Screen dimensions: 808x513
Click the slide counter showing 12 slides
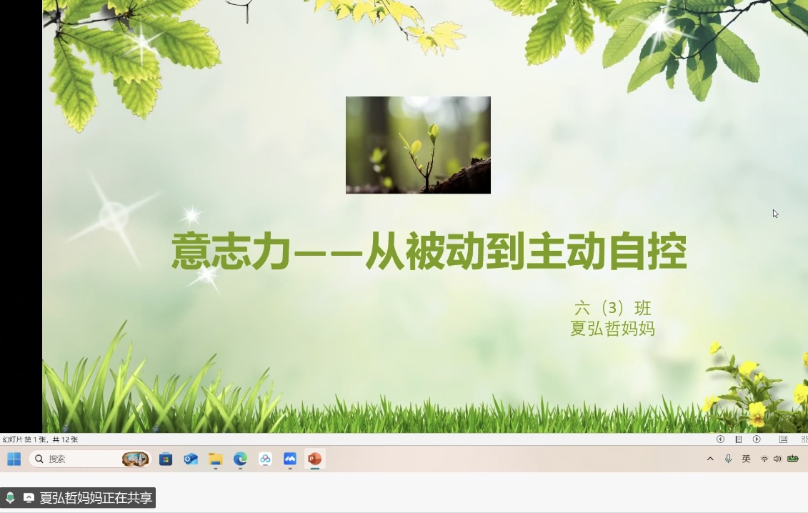coord(40,439)
